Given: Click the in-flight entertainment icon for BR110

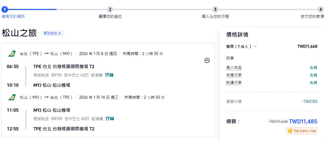Looking at the screenshot, I should click(112, 75).
